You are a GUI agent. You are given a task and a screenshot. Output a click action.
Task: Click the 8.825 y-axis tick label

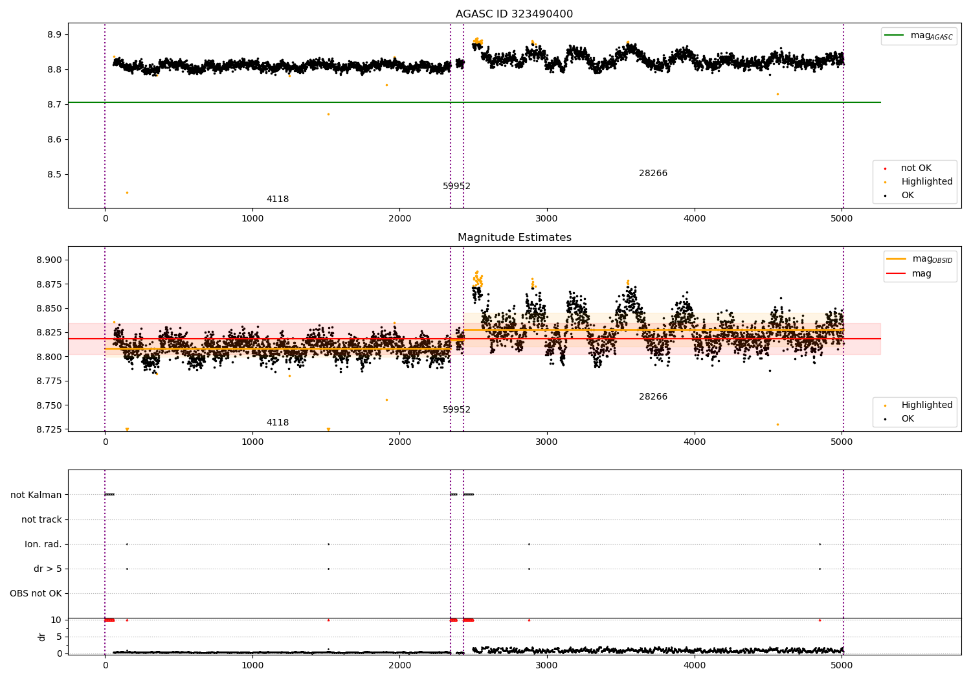click(49, 332)
